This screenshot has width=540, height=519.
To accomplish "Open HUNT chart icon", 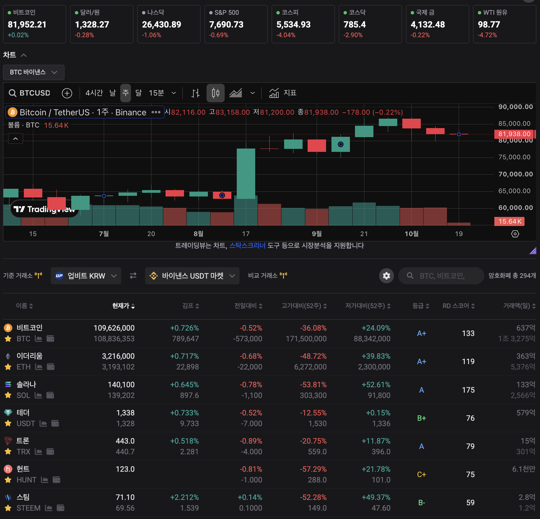I will 45,480.
